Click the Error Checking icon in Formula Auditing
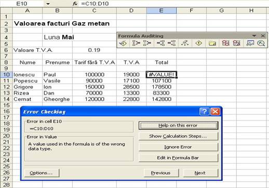The image size is (269, 188). [x=123, y=43]
